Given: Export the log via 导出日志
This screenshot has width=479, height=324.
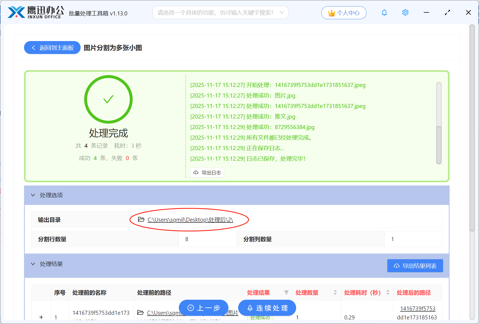Looking at the screenshot, I should pyautogui.click(x=207, y=173).
